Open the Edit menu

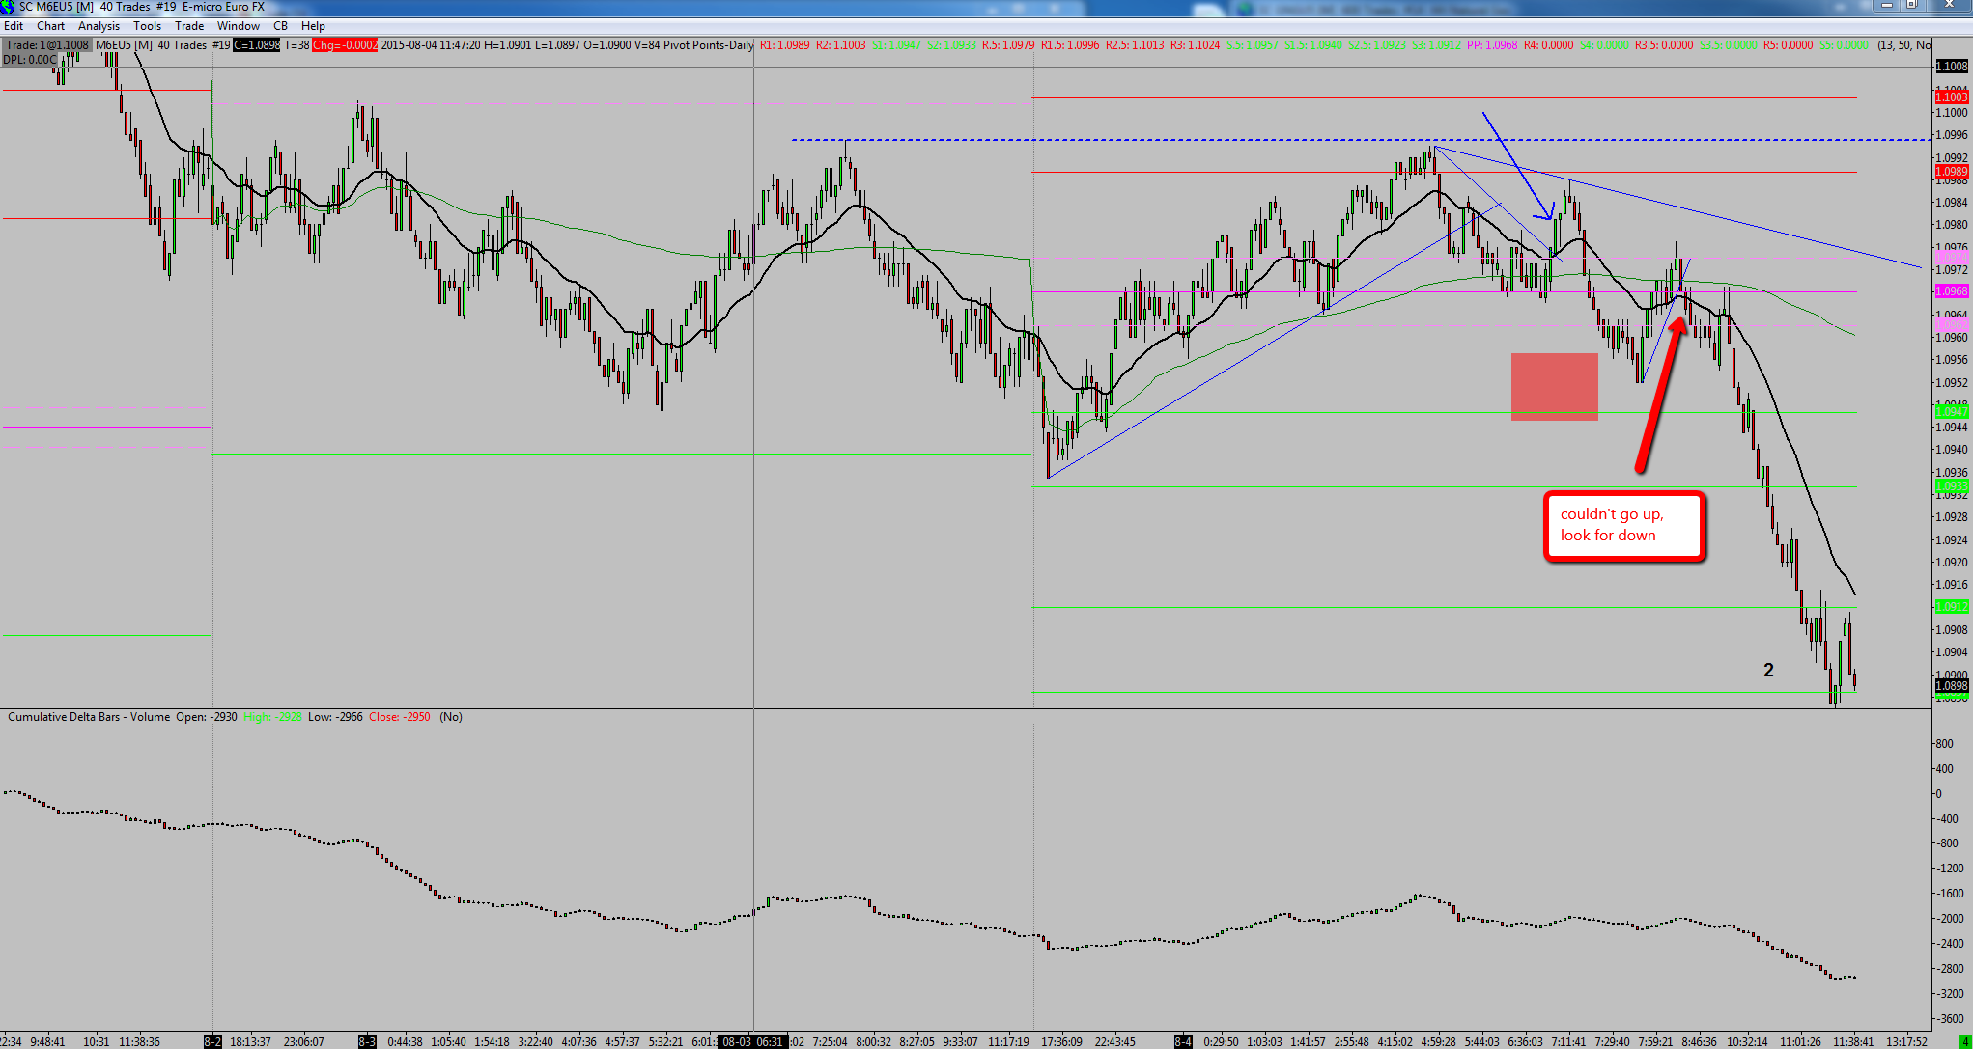click(14, 26)
